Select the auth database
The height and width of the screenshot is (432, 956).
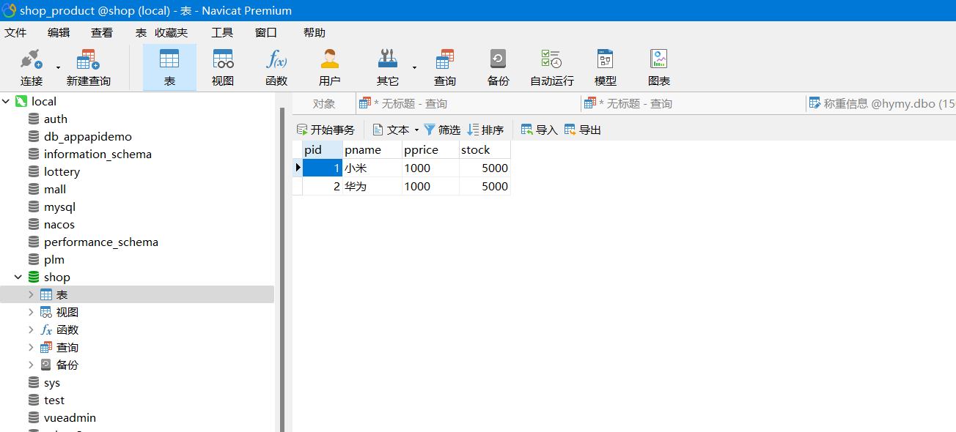pyautogui.click(x=56, y=119)
